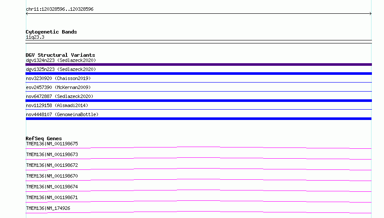Screen dimensions: 384x218
Task: Click the chr11:120328596..120328596 coordinate label
Action: click(x=60, y=9)
